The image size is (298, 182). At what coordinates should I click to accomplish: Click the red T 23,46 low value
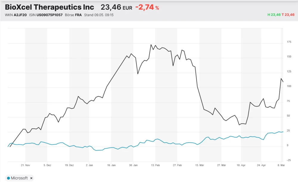point(288,15)
